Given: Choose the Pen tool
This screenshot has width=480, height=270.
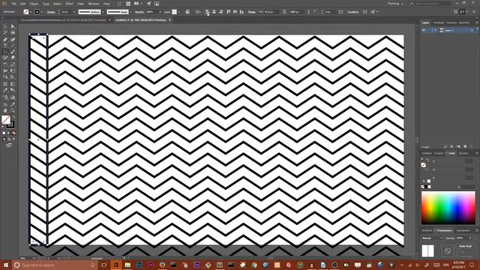Looking at the screenshot, I should point(5,40).
